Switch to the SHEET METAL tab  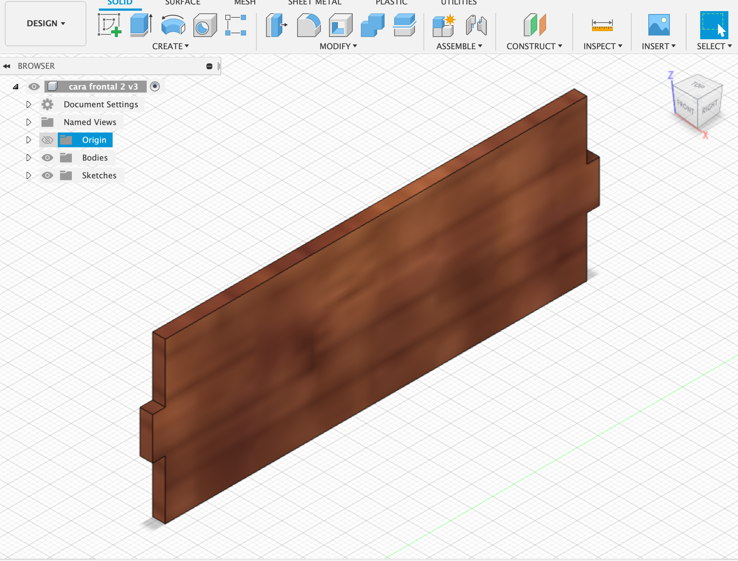click(315, 3)
